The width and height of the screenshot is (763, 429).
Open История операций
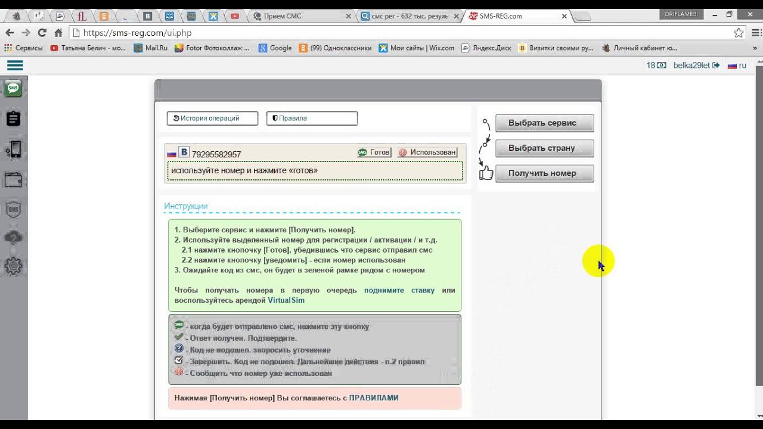coord(212,118)
